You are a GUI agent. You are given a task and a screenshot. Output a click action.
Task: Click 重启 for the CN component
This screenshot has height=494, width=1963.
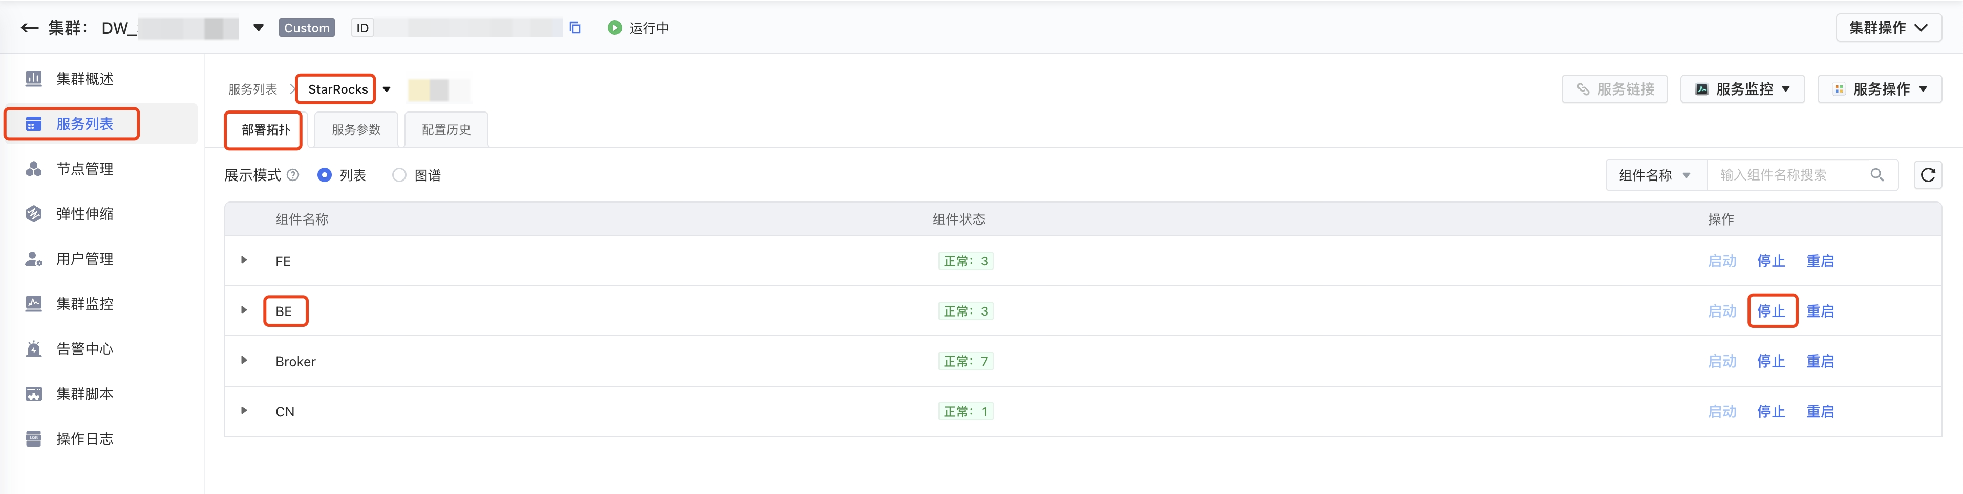tap(1820, 412)
